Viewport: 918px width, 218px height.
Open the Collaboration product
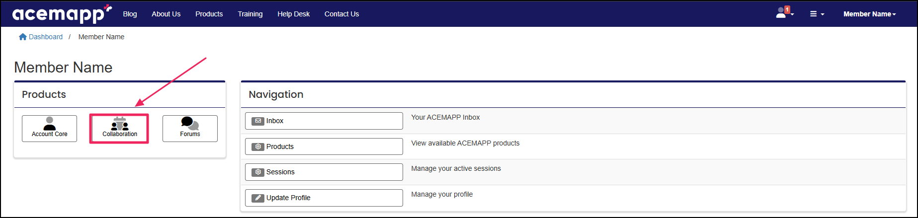coord(119,129)
